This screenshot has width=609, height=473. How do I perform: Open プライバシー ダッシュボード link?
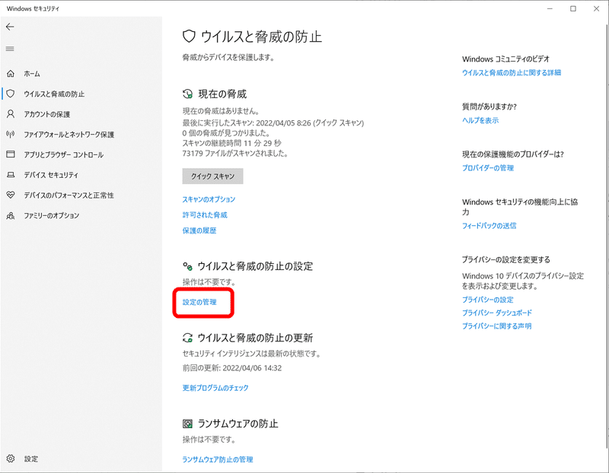[497, 313]
